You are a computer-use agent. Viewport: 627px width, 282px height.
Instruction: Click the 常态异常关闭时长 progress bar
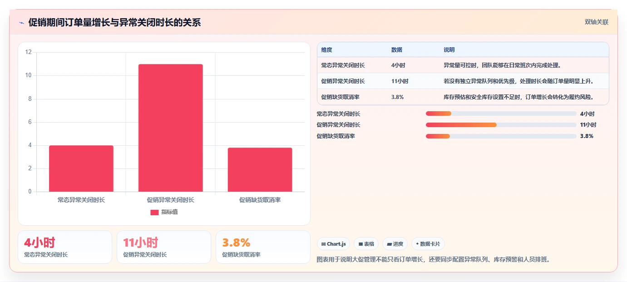[501, 114]
